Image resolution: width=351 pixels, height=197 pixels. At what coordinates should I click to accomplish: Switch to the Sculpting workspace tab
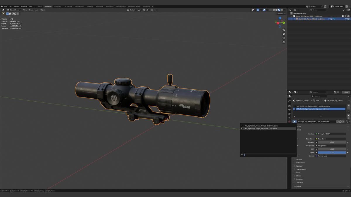tap(58, 6)
